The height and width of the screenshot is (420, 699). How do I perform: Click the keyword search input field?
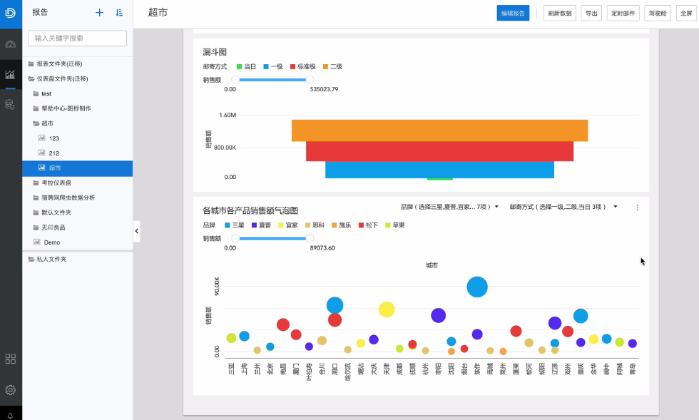77,39
